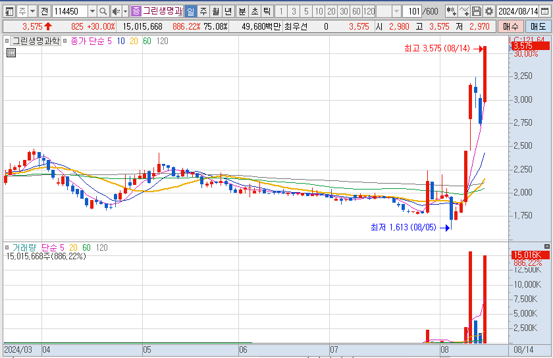553x358 pixels.
Task: Click the blue 10-day moving average legend
Action: 120,41
